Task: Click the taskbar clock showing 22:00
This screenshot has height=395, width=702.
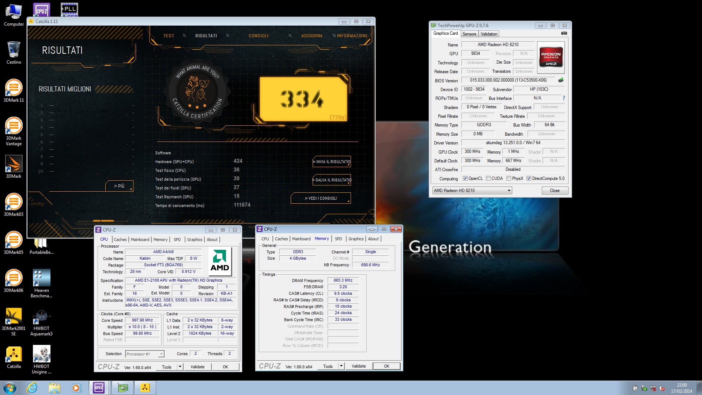Action: [x=682, y=388]
